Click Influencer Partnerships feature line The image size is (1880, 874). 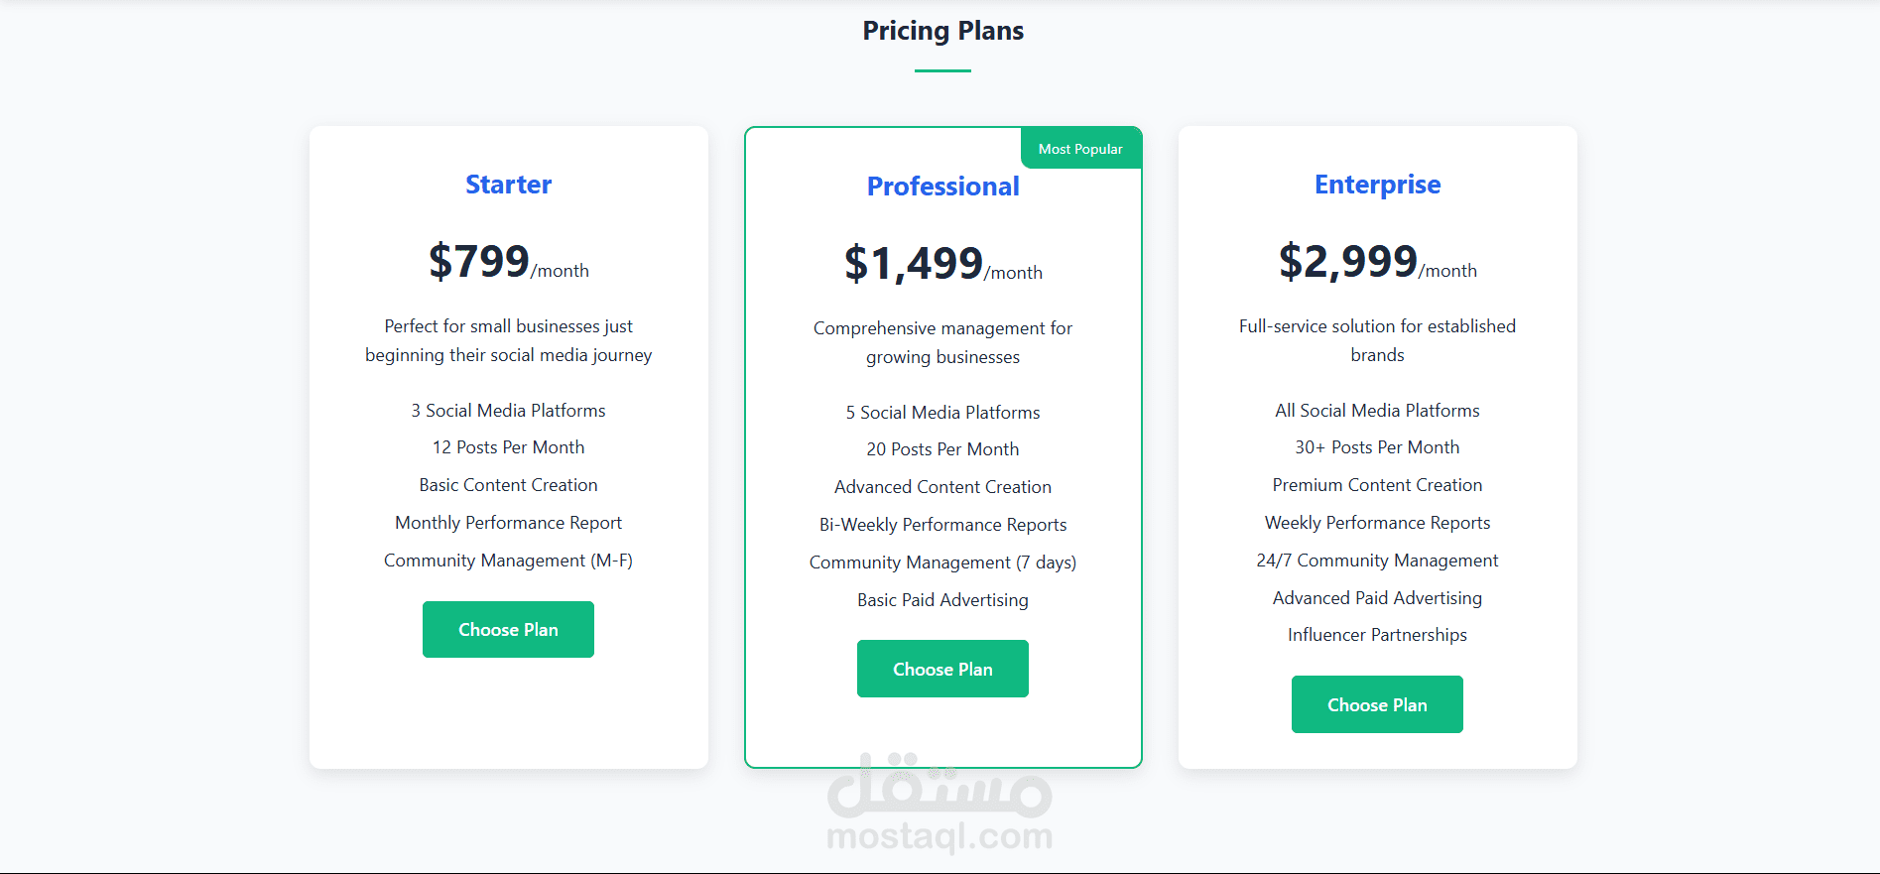pyautogui.click(x=1377, y=635)
